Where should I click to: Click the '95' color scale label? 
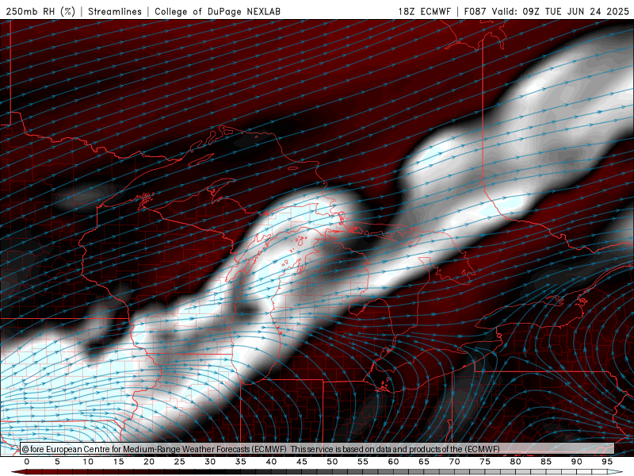(x=607, y=462)
